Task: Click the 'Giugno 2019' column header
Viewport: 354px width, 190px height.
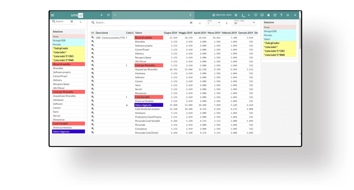Action: point(170,33)
